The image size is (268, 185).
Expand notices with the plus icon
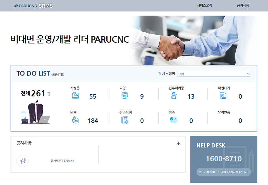point(179,143)
